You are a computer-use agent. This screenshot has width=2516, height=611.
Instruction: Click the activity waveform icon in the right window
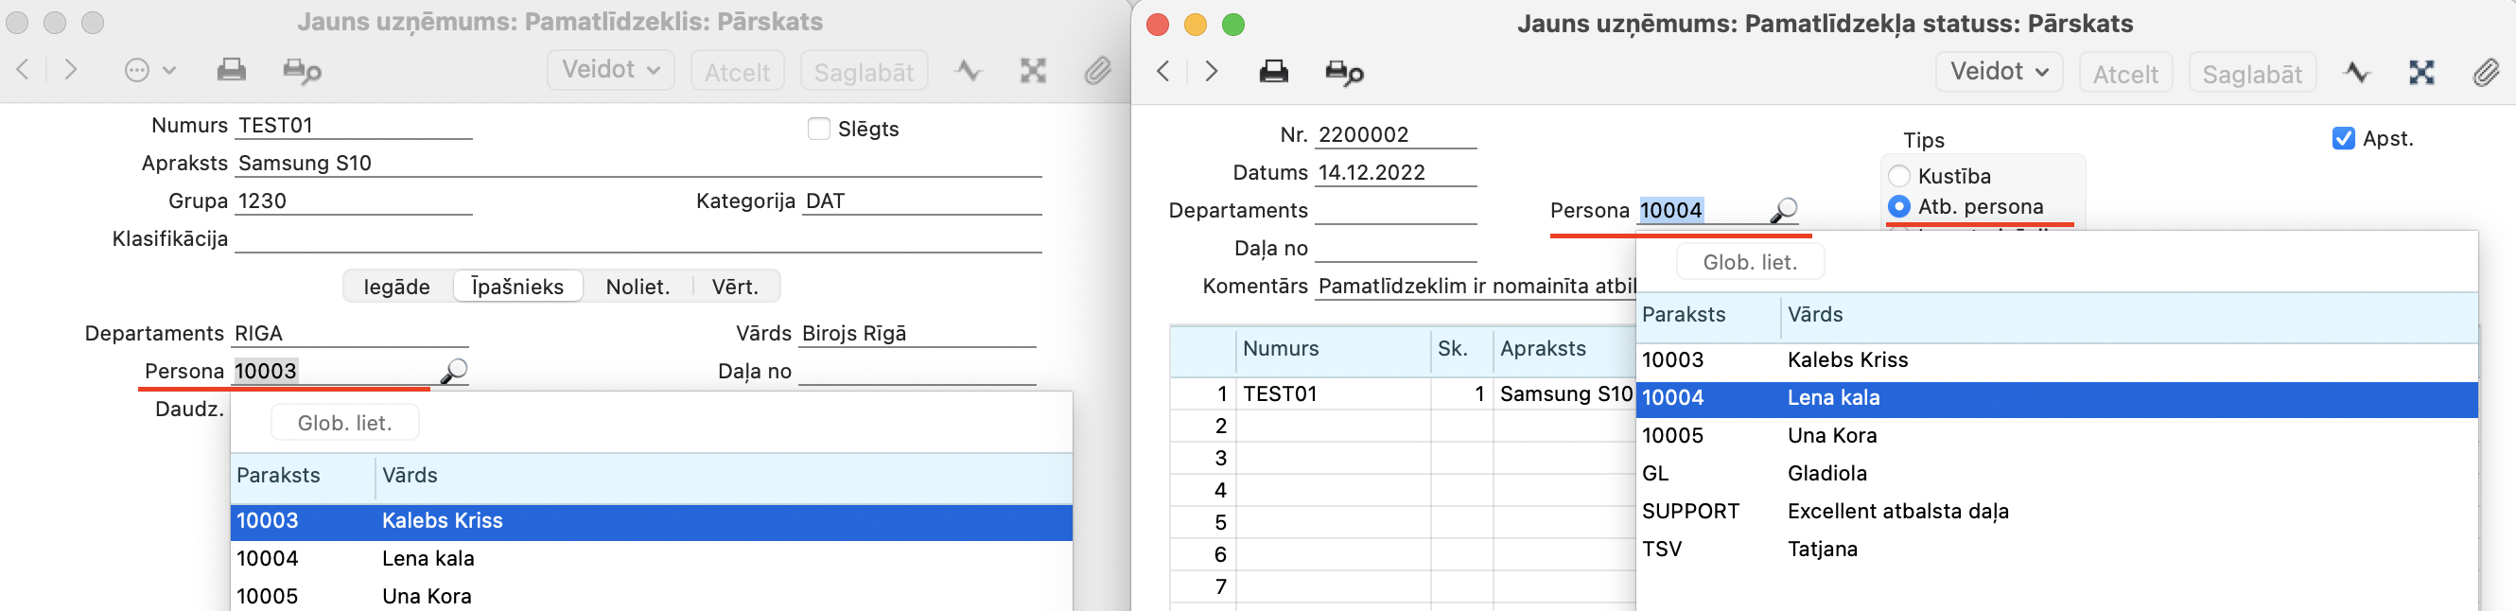click(2356, 72)
